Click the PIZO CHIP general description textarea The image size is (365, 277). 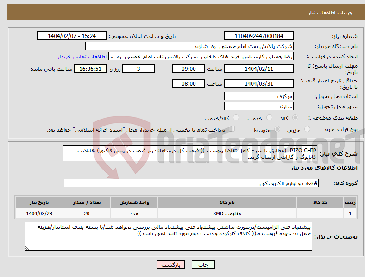coord(190,153)
